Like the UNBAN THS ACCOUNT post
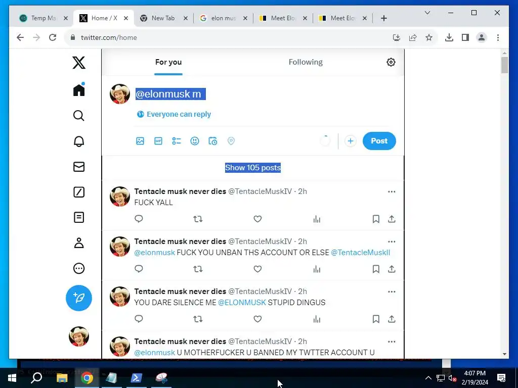This screenshot has width=518, height=388. pos(257,269)
